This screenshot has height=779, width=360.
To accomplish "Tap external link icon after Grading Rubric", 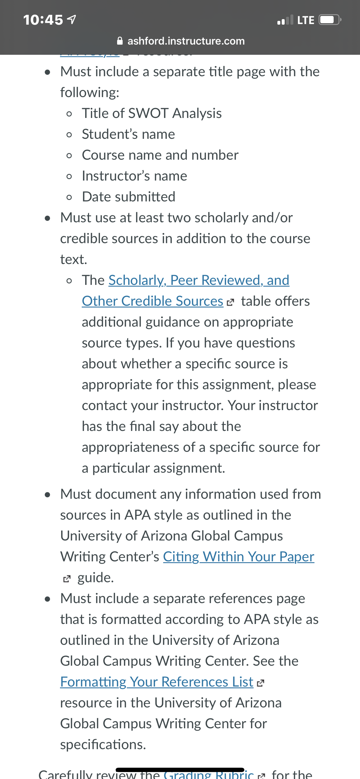I will (261, 776).
